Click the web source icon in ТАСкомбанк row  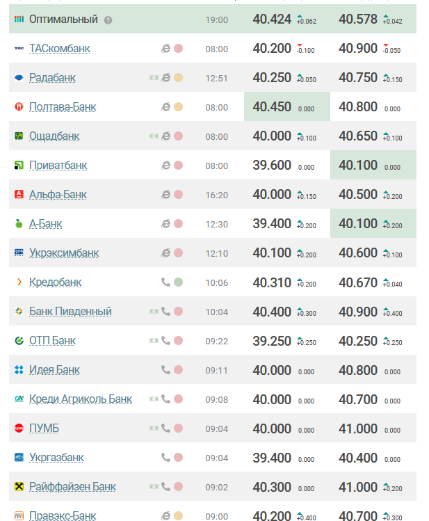coord(165,49)
